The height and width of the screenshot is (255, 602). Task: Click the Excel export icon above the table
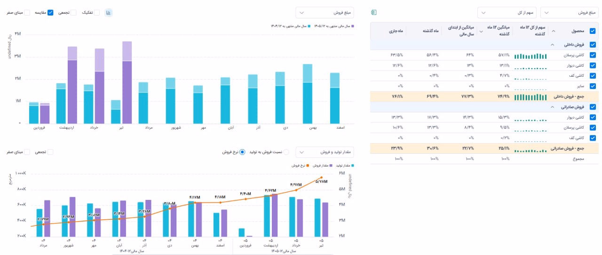[x=374, y=12]
